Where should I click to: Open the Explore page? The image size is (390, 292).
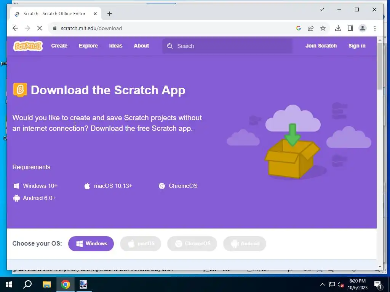pos(88,46)
